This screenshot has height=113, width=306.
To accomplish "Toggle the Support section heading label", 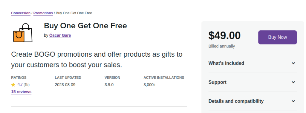I will pyautogui.click(x=218, y=82).
